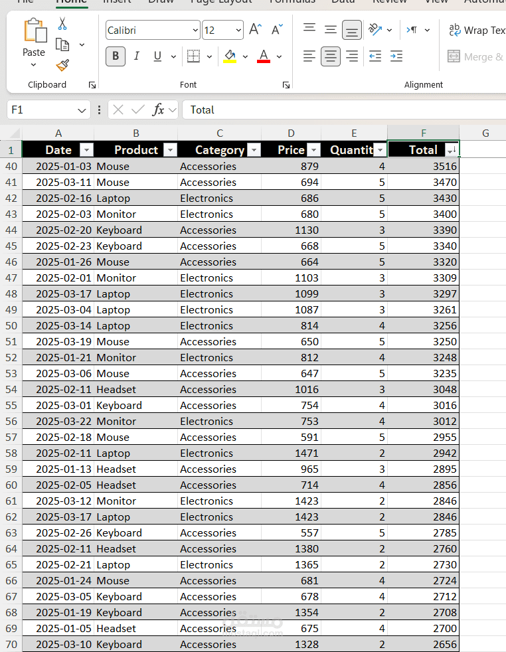Screen dimensions: 506x652
Task: Align text left
Action: (309, 56)
